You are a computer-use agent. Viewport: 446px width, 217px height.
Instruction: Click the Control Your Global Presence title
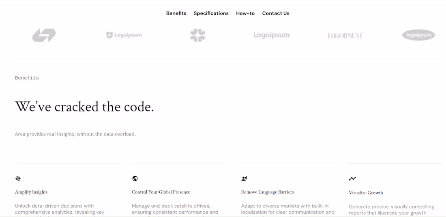[x=161, y=192]
